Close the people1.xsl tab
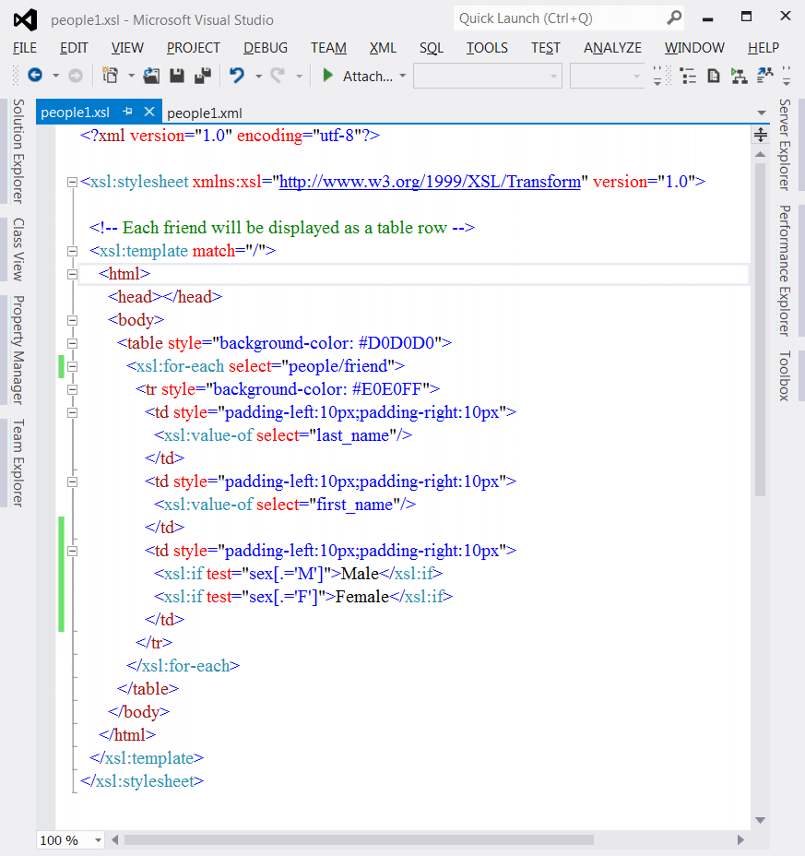Image resolution: width=805 pixels, height=856 pixels. tap(149, 112)
